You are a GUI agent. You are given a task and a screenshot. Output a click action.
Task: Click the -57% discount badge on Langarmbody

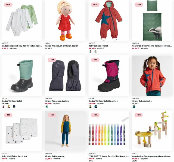coord(8,5)
